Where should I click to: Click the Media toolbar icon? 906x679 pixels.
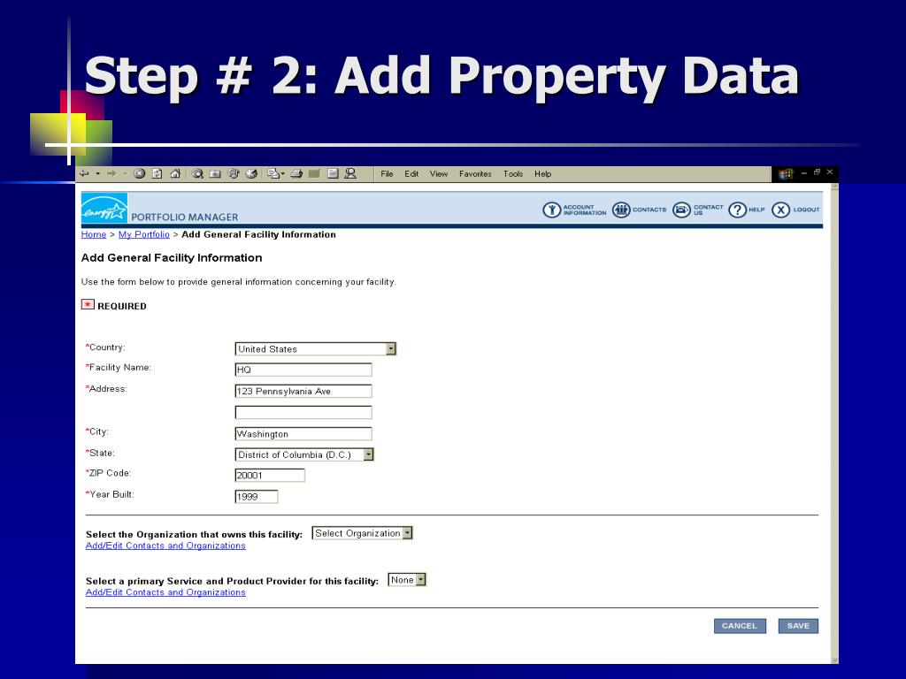pos(234,173)
